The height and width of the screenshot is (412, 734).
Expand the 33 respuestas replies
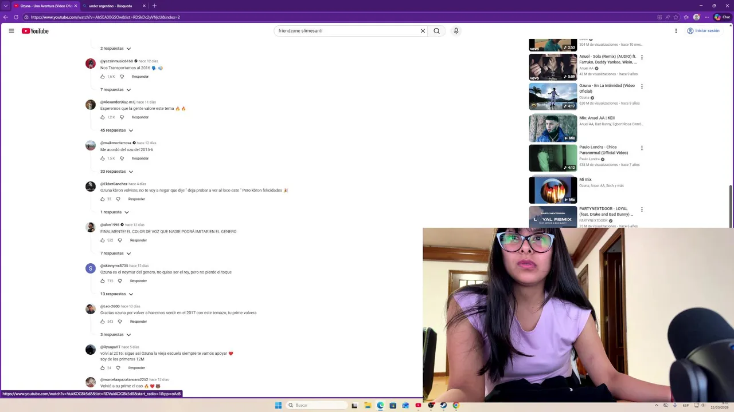coord(116,172)
